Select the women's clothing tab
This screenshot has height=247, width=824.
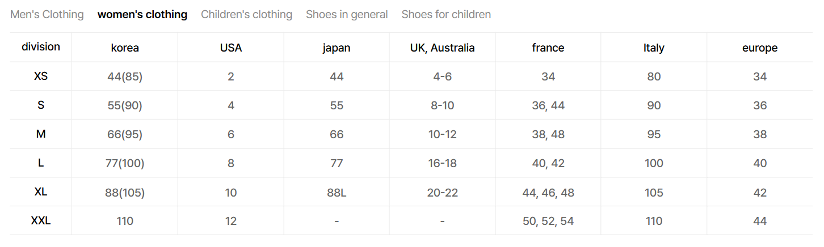(142, 15)
